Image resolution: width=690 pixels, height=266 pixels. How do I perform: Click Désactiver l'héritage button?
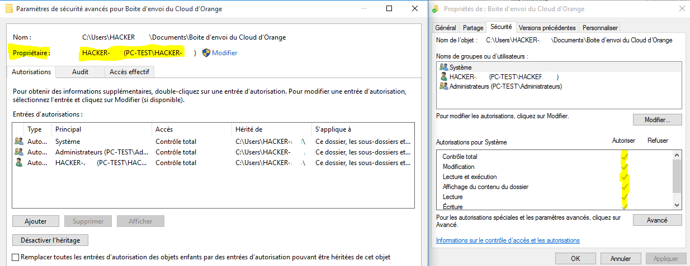tap(50, 240)
